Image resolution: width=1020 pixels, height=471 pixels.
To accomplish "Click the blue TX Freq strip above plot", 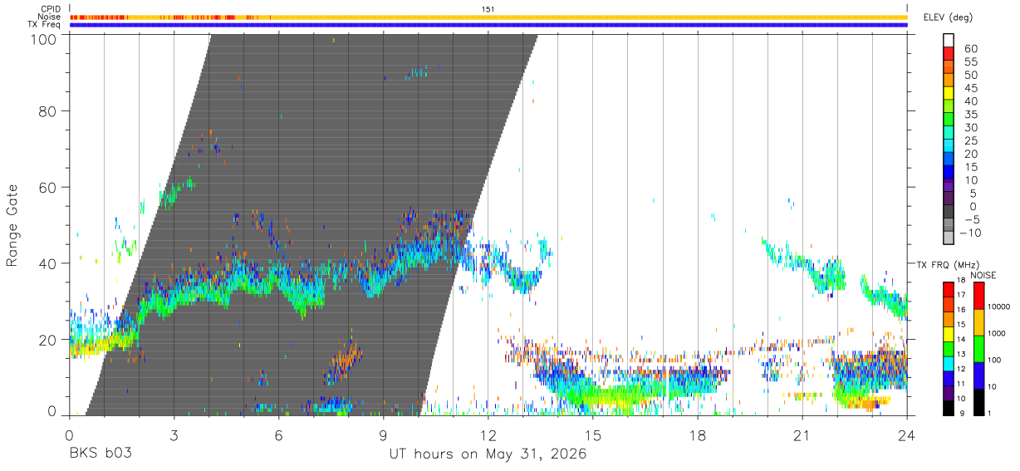I will coord(488,25).
